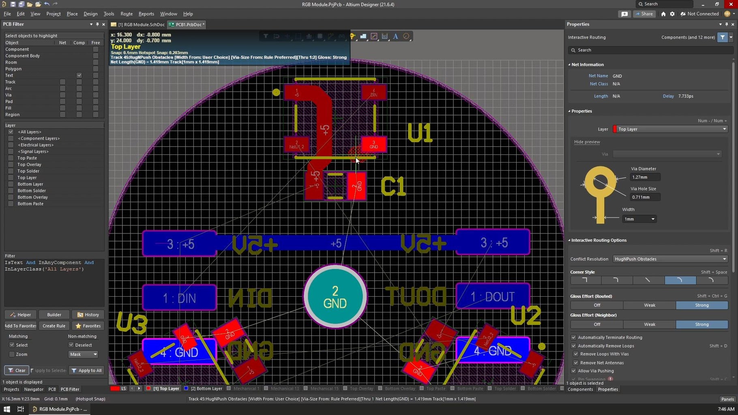Click the Search field in Properties panel

click(x=649, y=50)
